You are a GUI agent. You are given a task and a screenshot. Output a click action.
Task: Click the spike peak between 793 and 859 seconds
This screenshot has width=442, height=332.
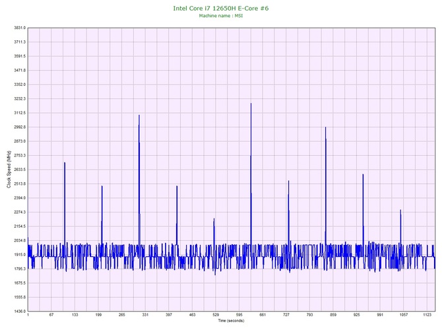(325, 128)
